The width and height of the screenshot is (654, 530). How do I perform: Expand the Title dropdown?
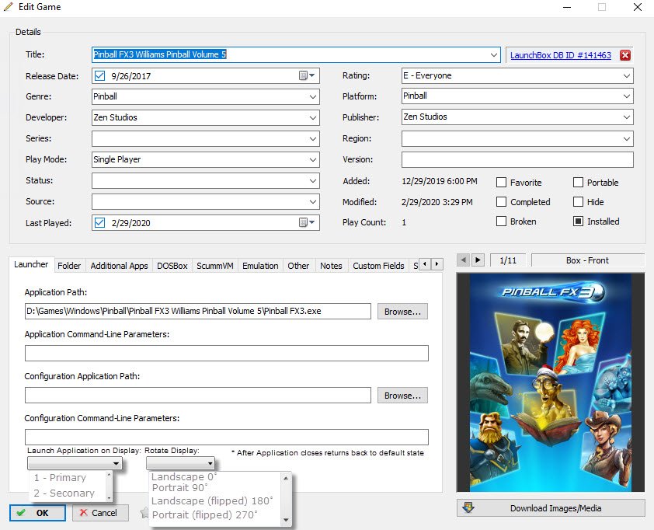point(494,54)
